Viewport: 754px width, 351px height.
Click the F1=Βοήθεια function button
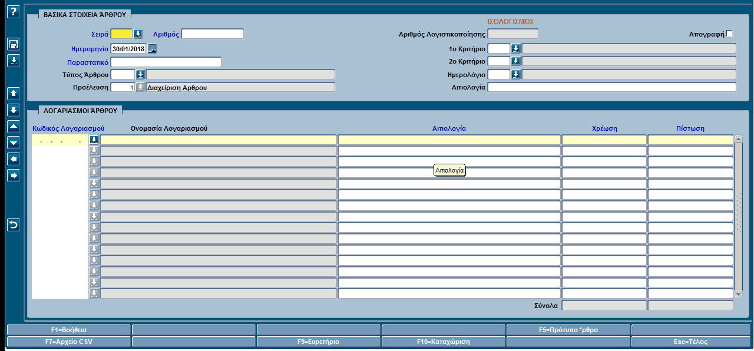[69, 330]
